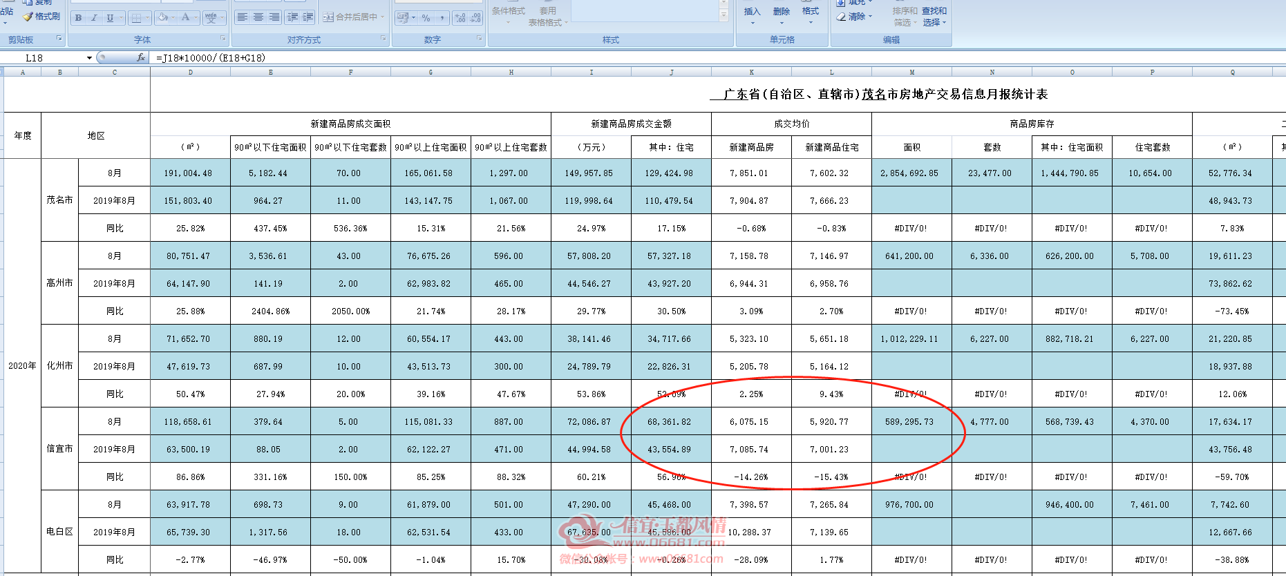Click the accounting number format icon

[x=403, y=18]
